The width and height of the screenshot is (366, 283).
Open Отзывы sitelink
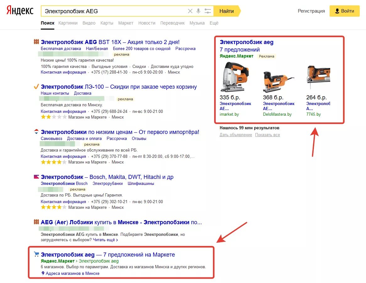tap(139, 139)
